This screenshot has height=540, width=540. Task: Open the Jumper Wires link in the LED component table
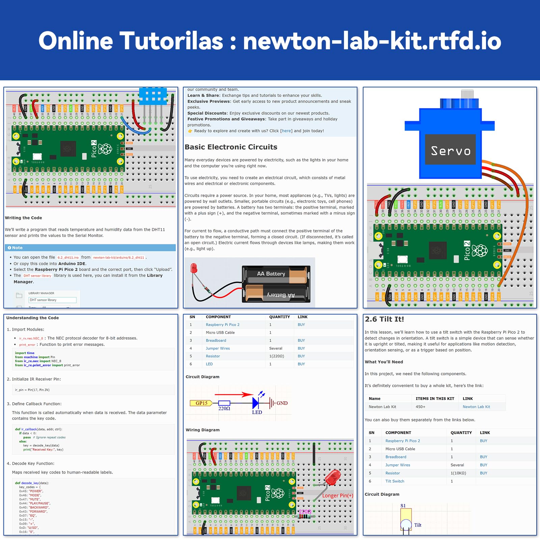pos(218,348)
